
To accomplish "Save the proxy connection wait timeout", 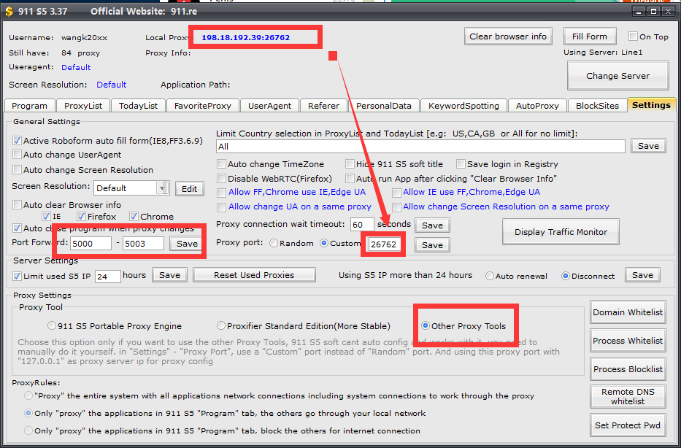I will coord(432,225).
